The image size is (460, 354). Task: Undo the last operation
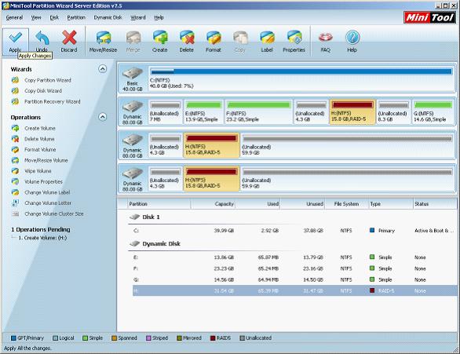(42, 41)
